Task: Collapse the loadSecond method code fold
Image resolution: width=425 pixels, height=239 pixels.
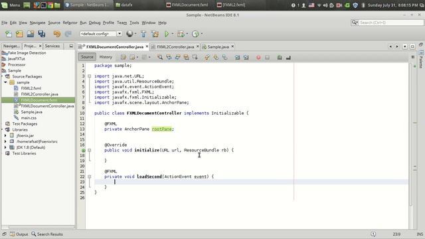Action: click(x=89, y=177)
